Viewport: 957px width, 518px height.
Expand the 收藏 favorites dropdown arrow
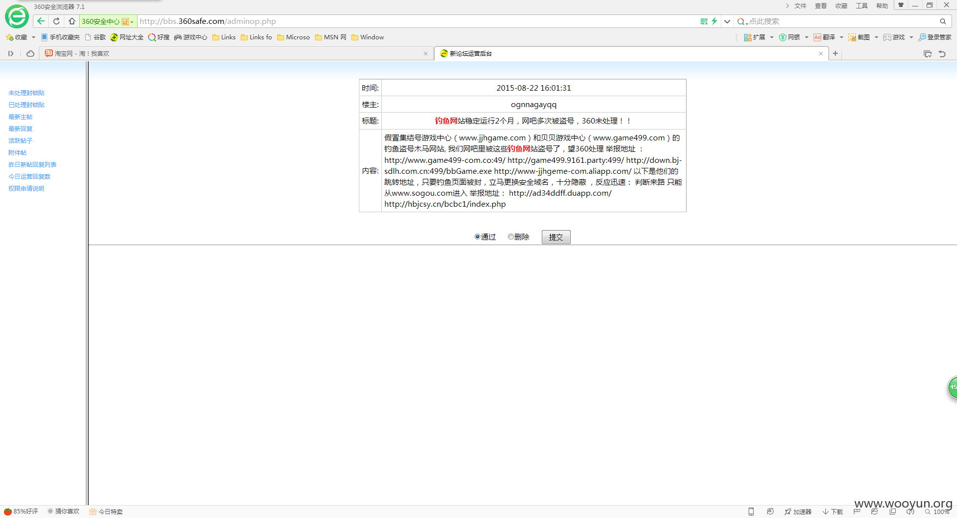click(x=33, y=37)
